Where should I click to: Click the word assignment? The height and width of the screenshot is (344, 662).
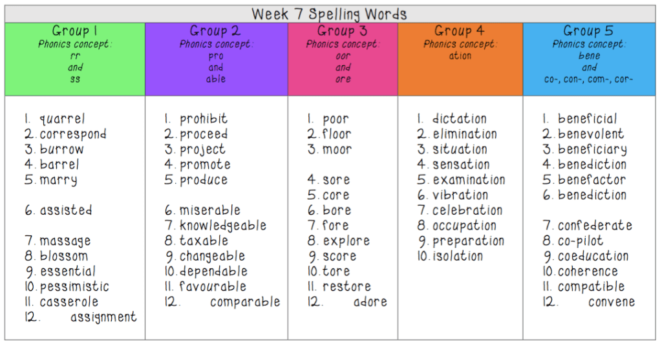103,317
